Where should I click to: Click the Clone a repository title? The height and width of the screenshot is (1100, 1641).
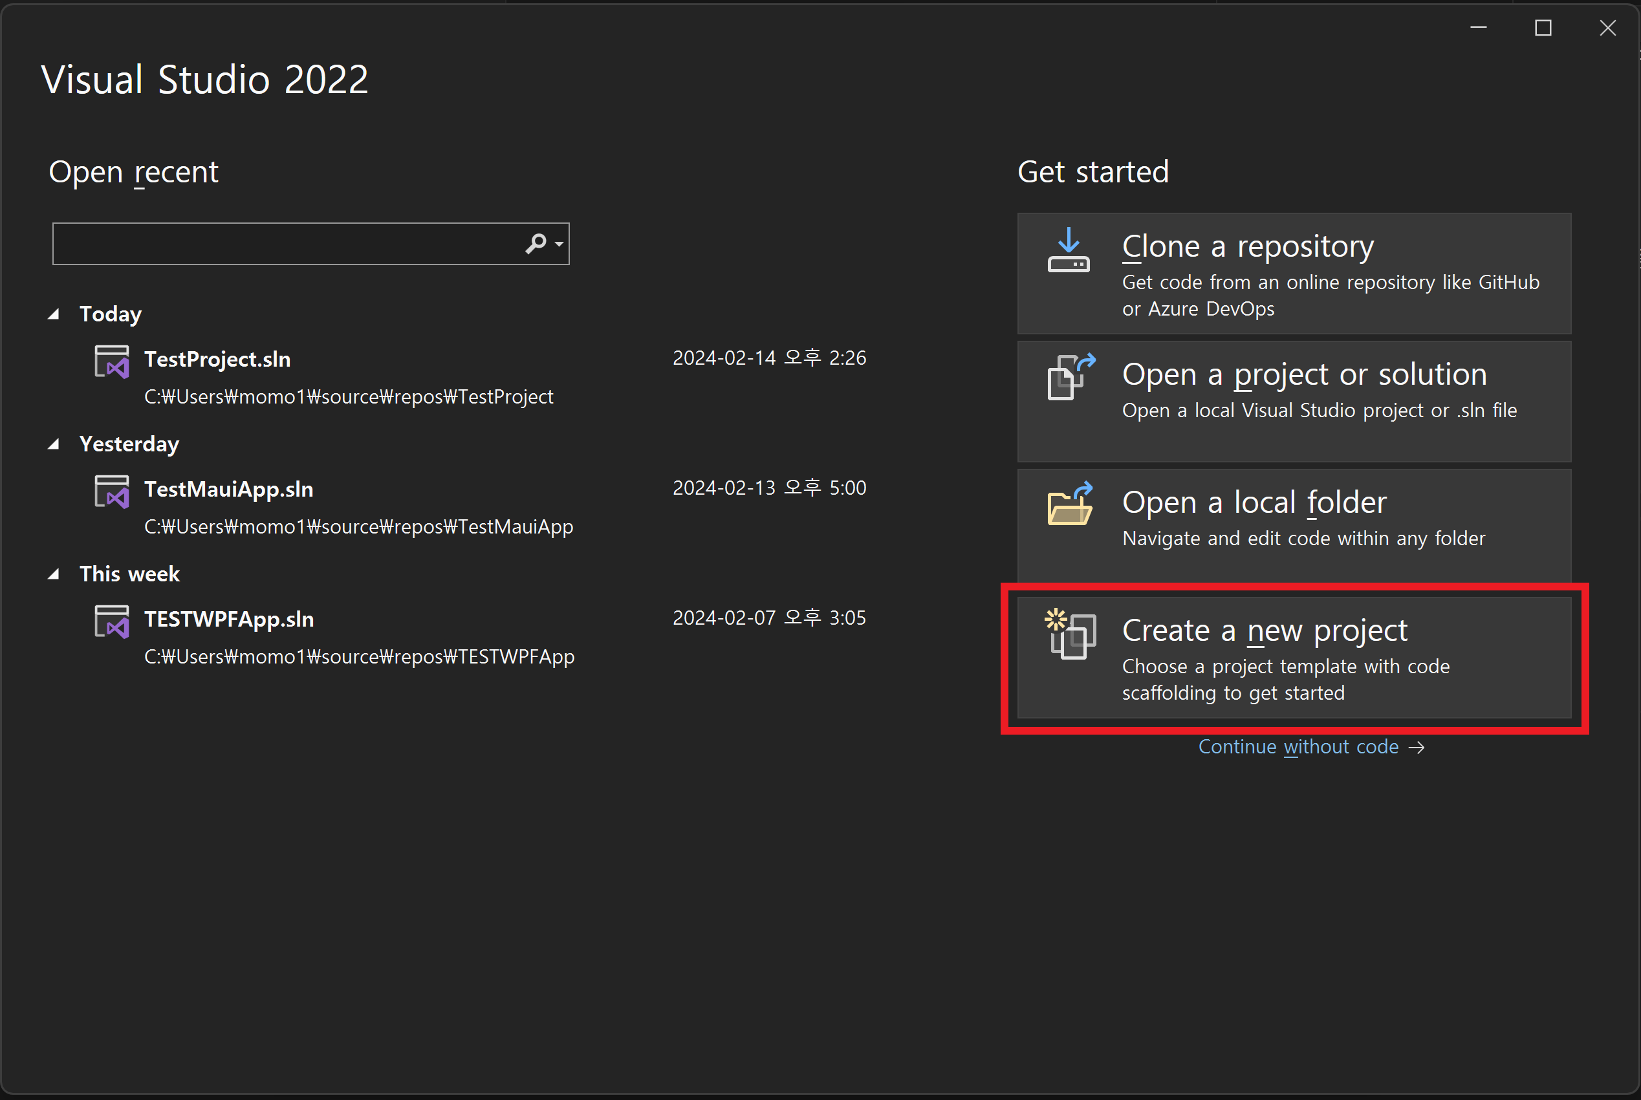tap(1248, 246)
